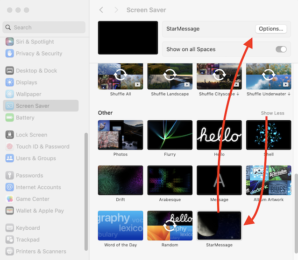Viewport: 298px width, 260px height.
Task: Open Users & Groups settings
Action: click(36, 158)
